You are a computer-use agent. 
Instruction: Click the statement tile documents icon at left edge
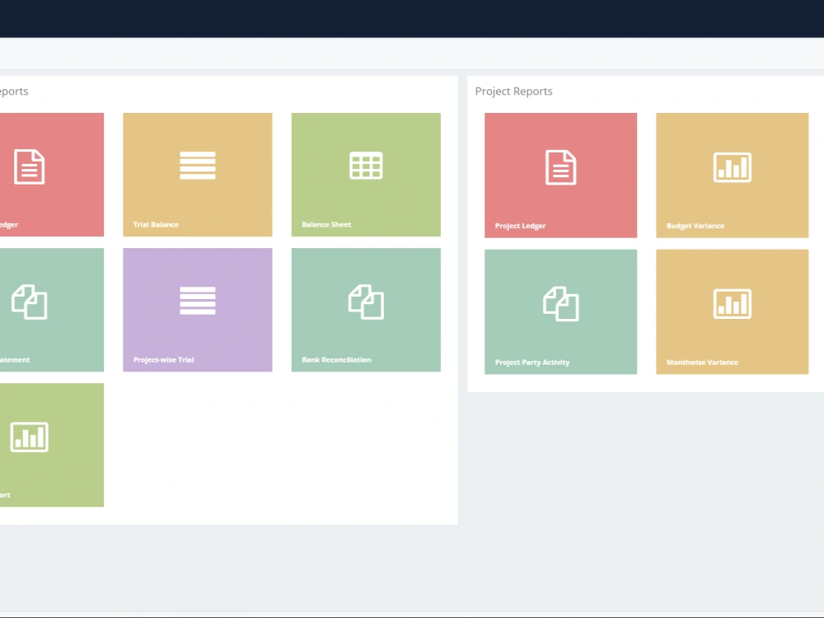click(x=30, y=302)
